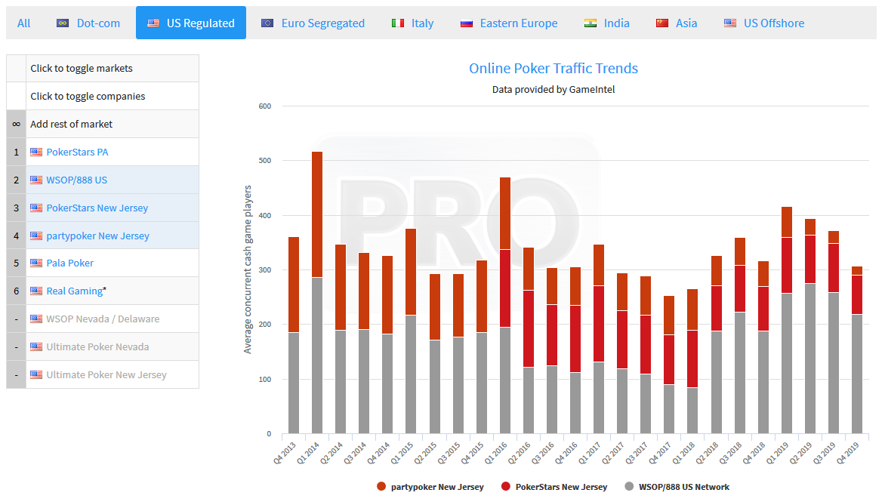Toggle Ultimate Poker New Jersey row
Screen dimensions: 885x502
pyautogui.click(x=103, y=374)
